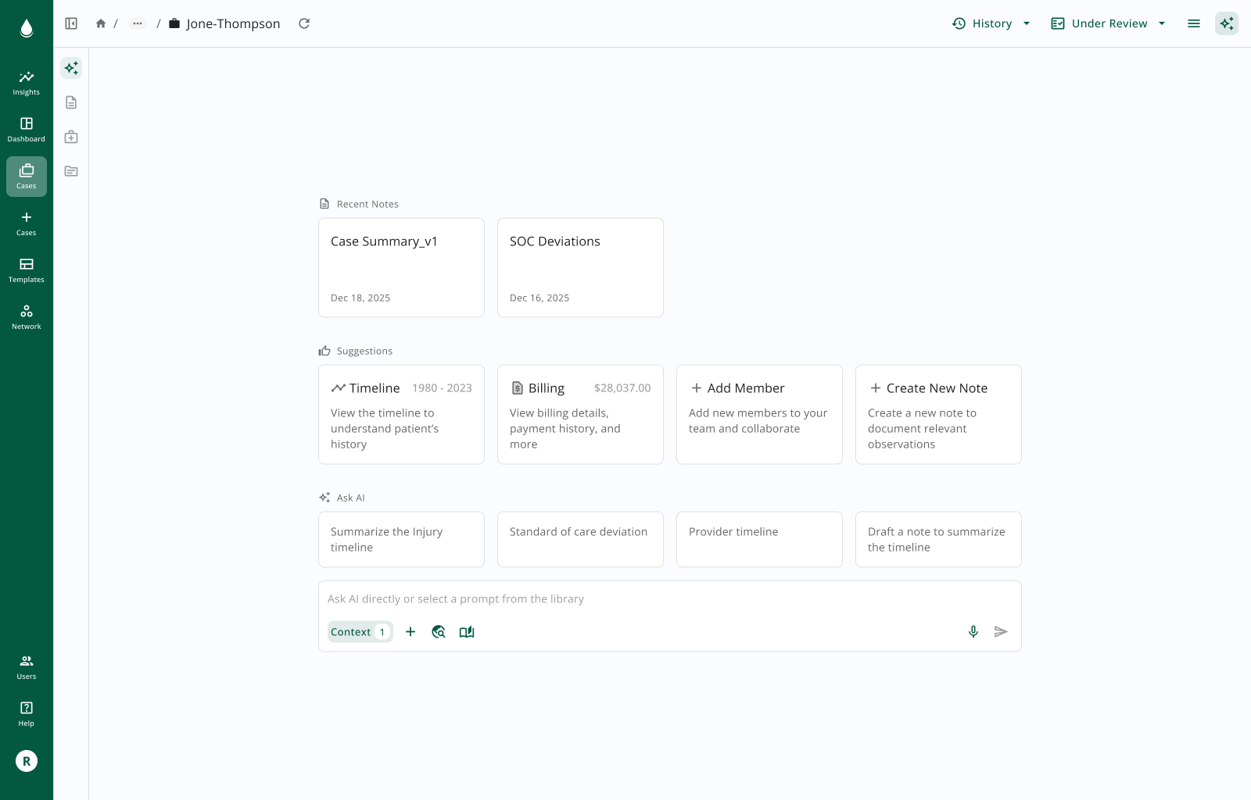Screen dimensions: 1251x800
Task: Open the prompt library book icon
Action: 467,631
